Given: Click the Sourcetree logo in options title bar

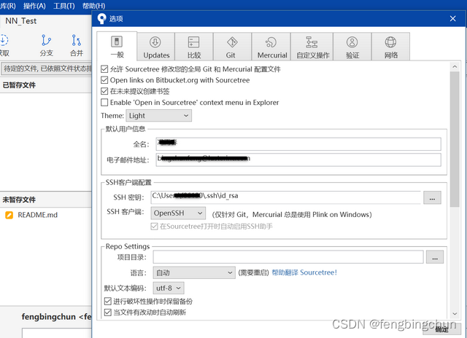Looking at the screenshot, I should click(101, 19).
